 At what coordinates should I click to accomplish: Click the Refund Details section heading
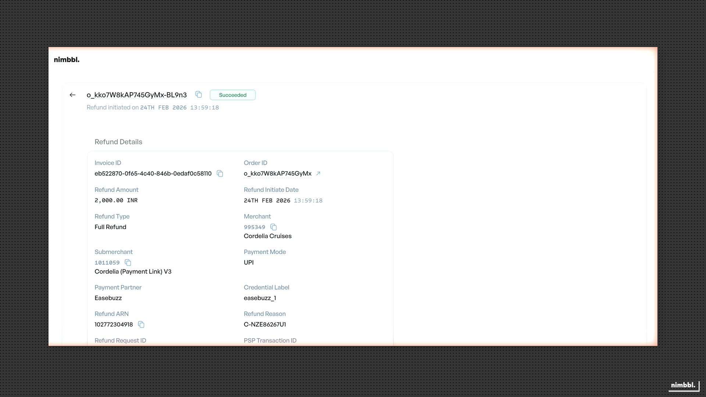(118, 142)
